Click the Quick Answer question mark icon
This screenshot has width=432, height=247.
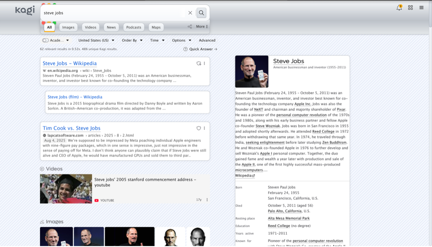(x=185, y=49)
